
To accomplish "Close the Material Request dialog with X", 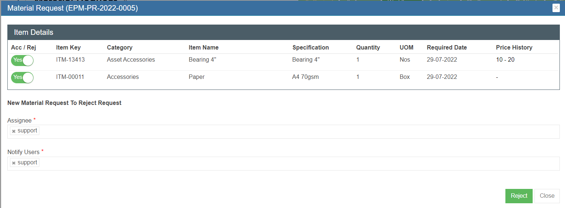I will click(x=556, y=8).
